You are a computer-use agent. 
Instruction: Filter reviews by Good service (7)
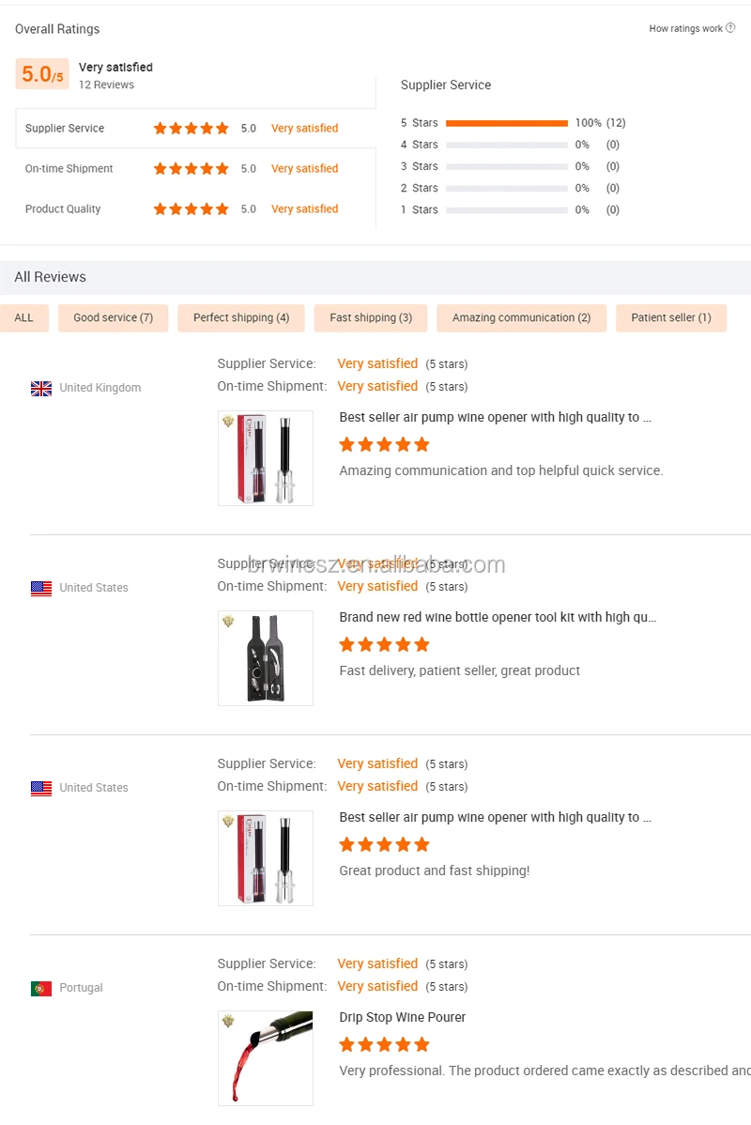(113, 317)
